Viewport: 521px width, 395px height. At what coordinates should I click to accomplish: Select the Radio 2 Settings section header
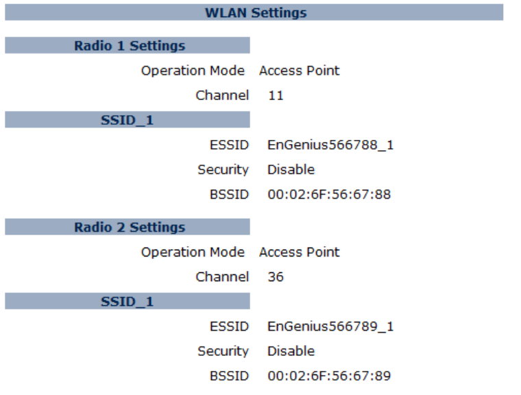click(x=129, y=227)
